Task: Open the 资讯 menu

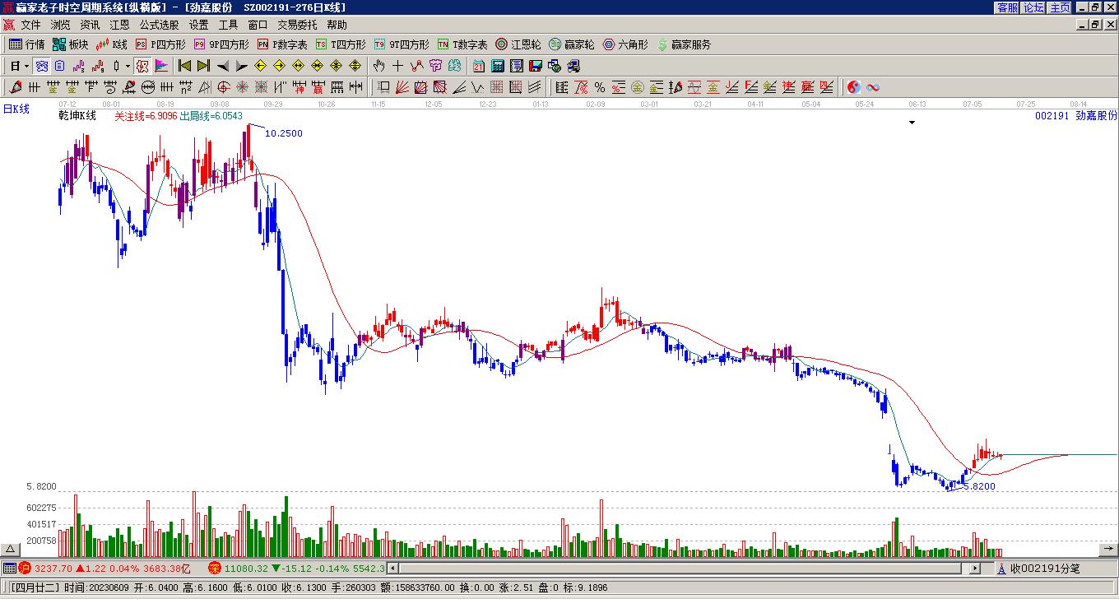Action: click(x=90, y=26)
